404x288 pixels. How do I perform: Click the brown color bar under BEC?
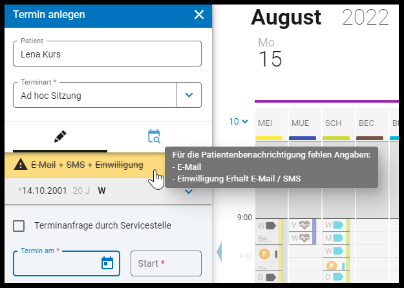370,138
